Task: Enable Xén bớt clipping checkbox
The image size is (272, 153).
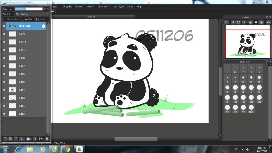Action: (23, 19)
